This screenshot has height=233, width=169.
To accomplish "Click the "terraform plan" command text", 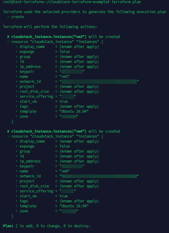I will tap(126, 2).
